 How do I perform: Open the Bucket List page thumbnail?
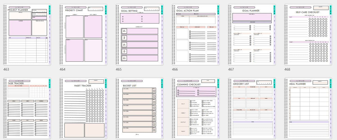(139, 109)
